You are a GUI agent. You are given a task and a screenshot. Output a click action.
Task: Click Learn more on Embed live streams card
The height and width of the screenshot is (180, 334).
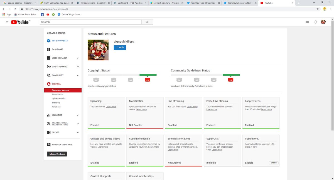(212, 109)
